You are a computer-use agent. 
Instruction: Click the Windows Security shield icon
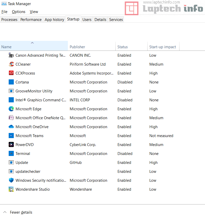click(11, 180)
